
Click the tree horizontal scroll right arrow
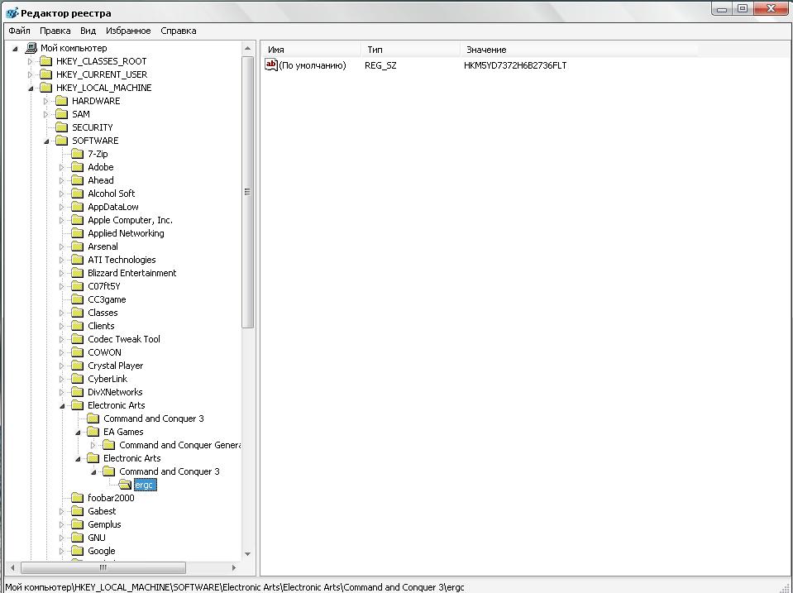[234, 567]
